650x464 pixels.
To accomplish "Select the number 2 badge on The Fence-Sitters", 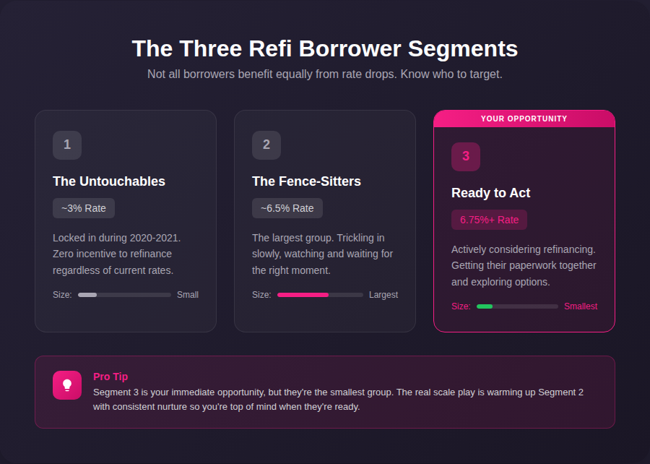I will (266, 145).
